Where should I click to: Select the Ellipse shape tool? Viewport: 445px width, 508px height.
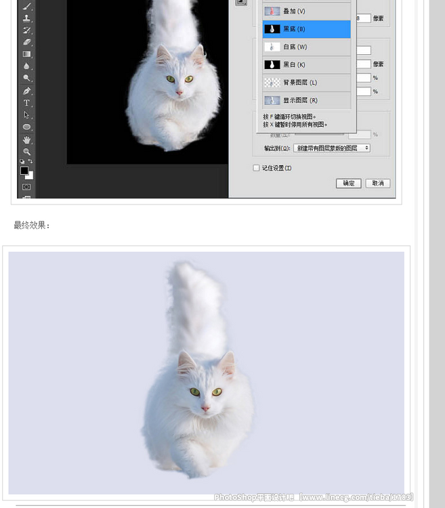tap(27, 127)
